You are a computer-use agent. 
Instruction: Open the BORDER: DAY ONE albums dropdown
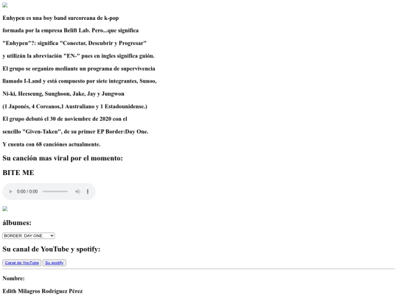point(29,235)
